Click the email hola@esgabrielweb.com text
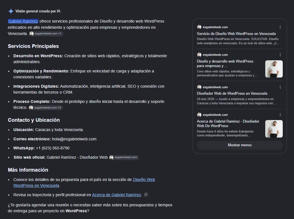This screenshot has height=219, width=294. tap(74, 139)
